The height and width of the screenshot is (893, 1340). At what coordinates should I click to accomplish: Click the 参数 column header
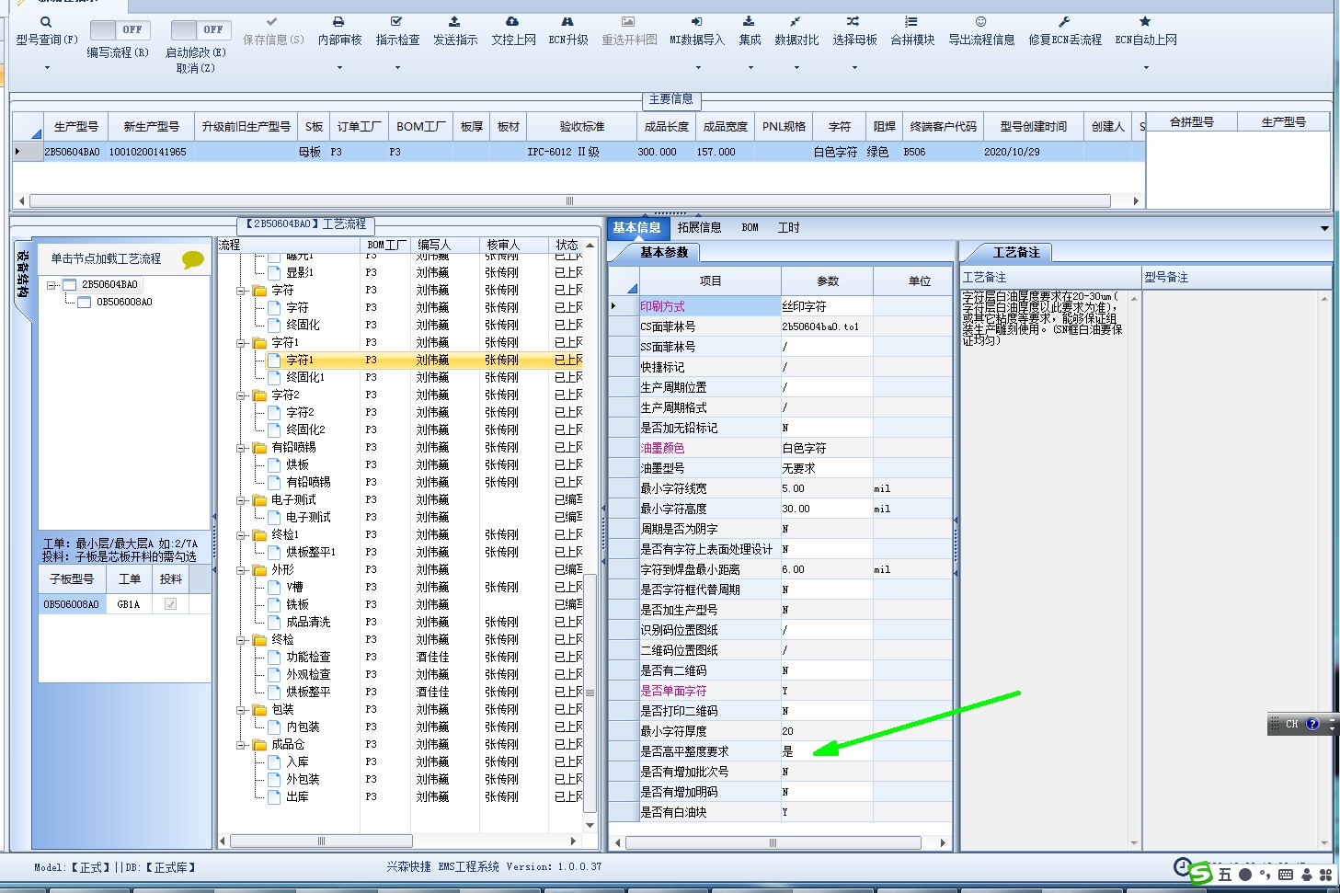point(828,280)
